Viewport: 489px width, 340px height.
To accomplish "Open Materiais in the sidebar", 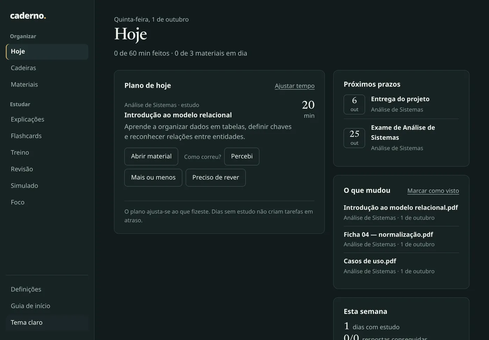I will [x=47, y=85].
